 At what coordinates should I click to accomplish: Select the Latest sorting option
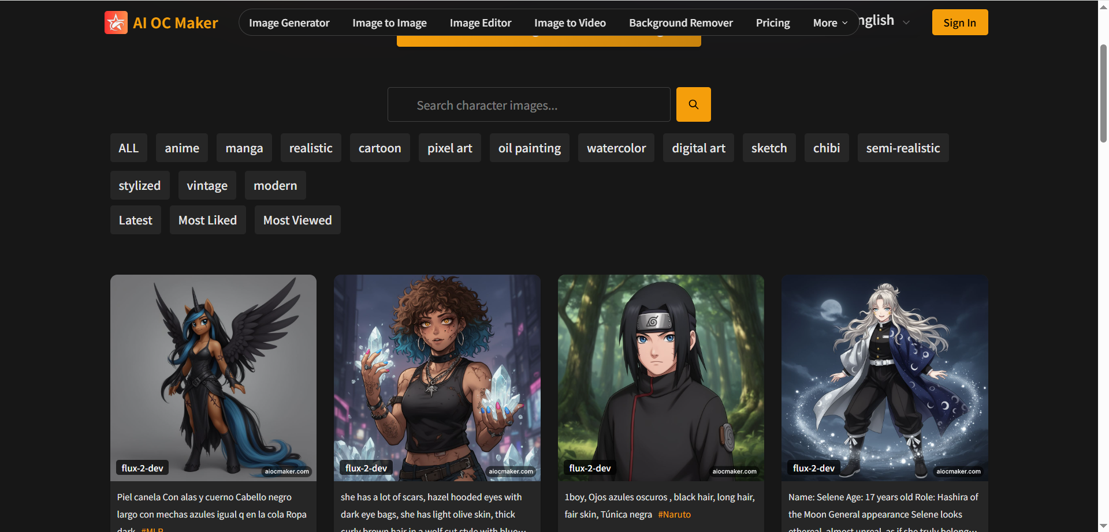(135, 220)
